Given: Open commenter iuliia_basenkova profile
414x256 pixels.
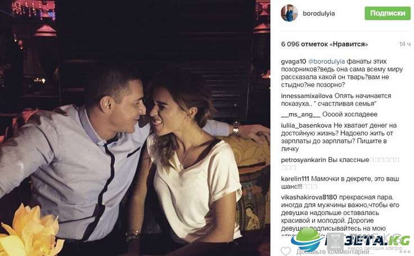Looking at the screenshot, I should coord(306,125).
